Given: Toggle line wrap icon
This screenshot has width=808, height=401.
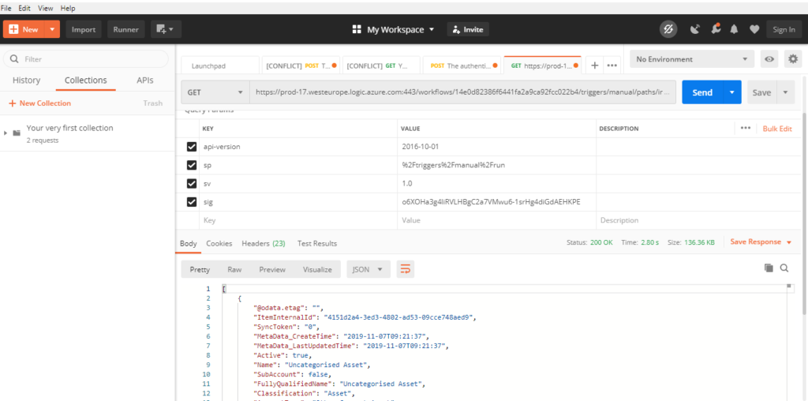Looking at the screenshot, I should (405, 269).
